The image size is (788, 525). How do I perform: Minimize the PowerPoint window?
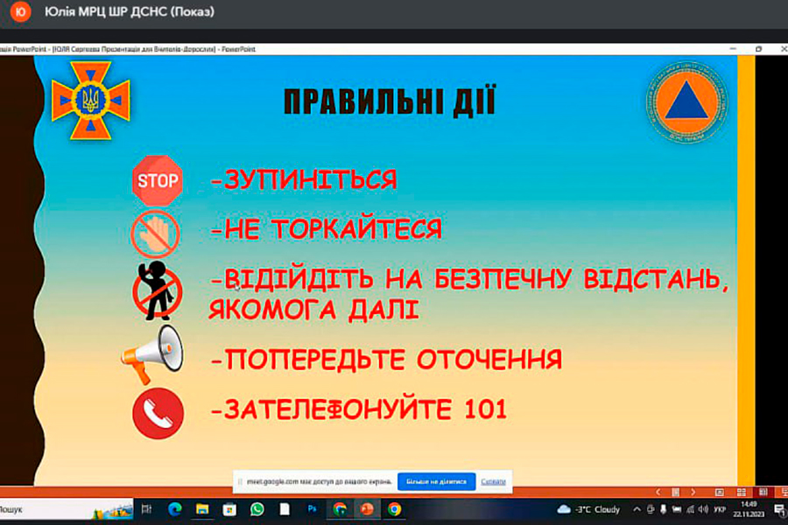(x=733, y=49)
